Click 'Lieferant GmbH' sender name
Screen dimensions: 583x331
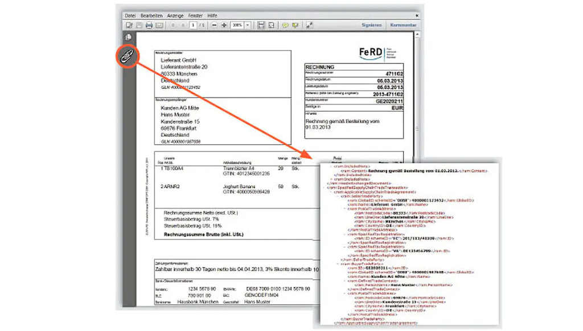(178, 60)
